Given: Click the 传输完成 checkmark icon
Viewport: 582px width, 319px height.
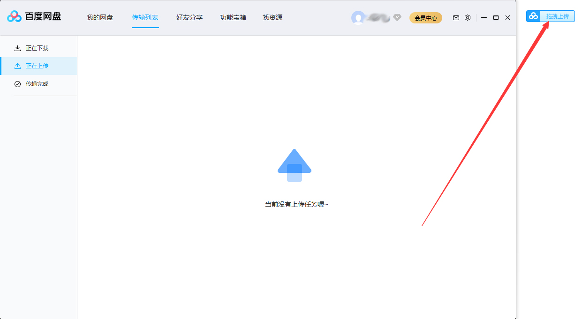Looking at the screenshot, I should 18,84.
